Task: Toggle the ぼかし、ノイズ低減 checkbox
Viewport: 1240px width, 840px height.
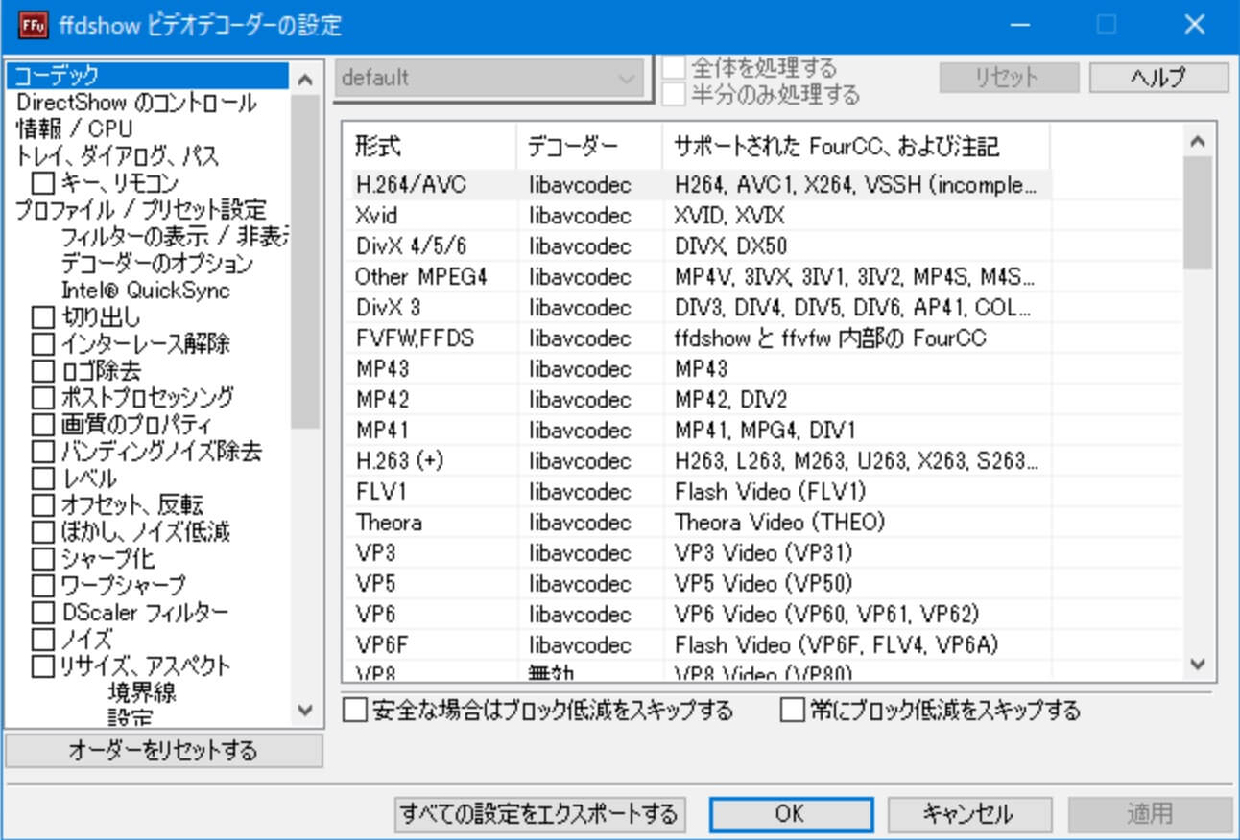Action: coord(44,531)
